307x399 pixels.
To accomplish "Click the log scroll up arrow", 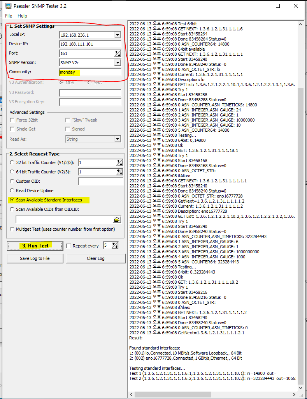I will [x=300, y=24].
